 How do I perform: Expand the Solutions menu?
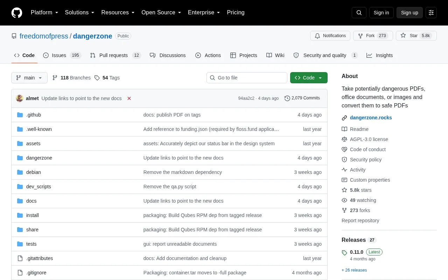(x=80, y=13)
